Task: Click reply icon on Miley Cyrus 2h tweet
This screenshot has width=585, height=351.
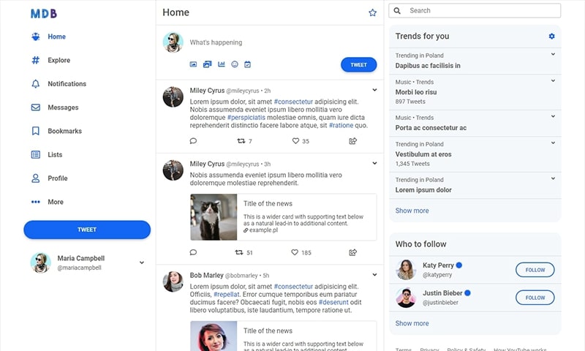Action: pos(193,141)
